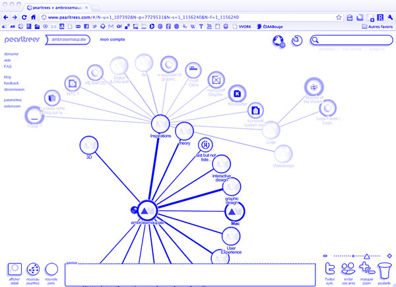
Task: Click the browser forward arrow
Action: [15, 17]
